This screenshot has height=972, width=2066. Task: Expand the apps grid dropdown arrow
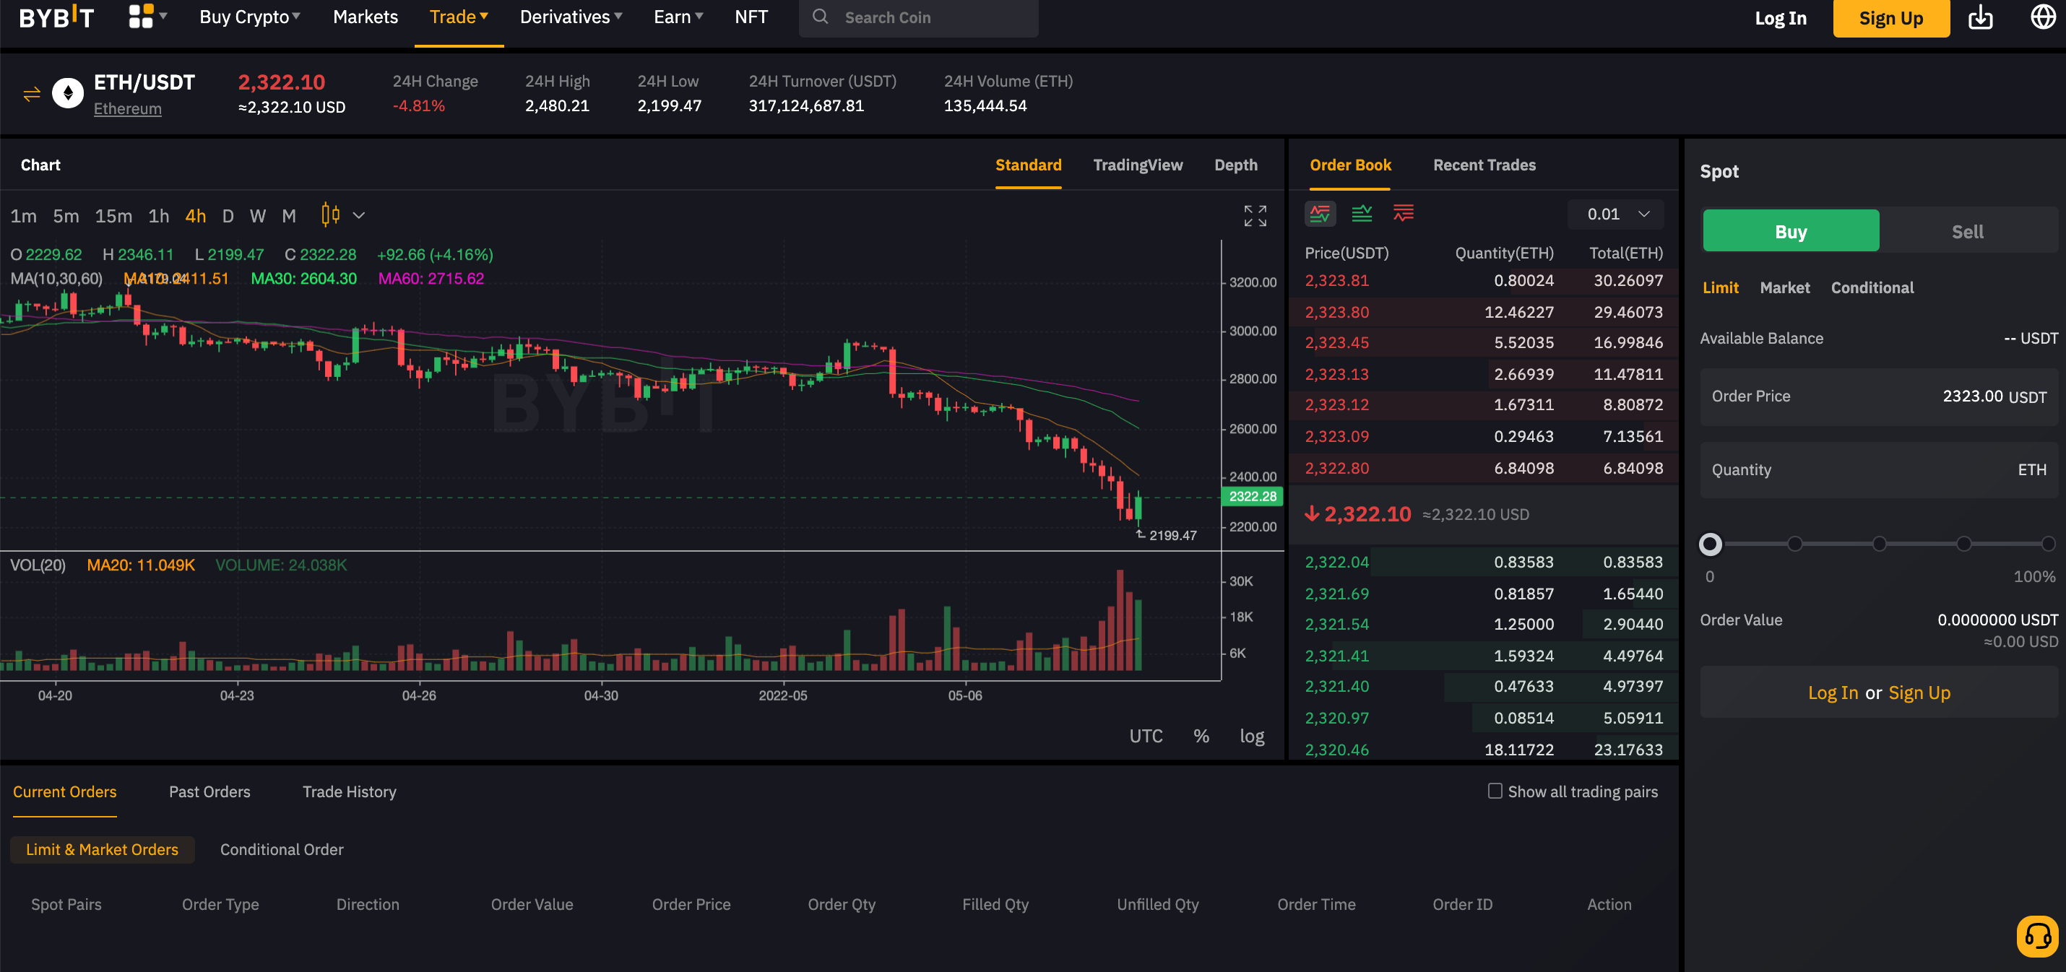[x=163, y=15]
